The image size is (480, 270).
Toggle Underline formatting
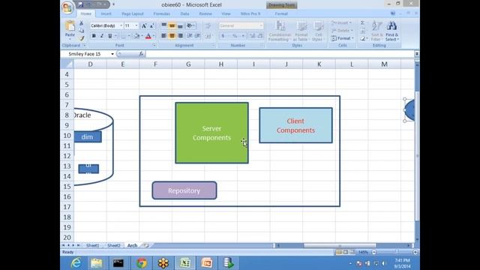pos(110,36)
